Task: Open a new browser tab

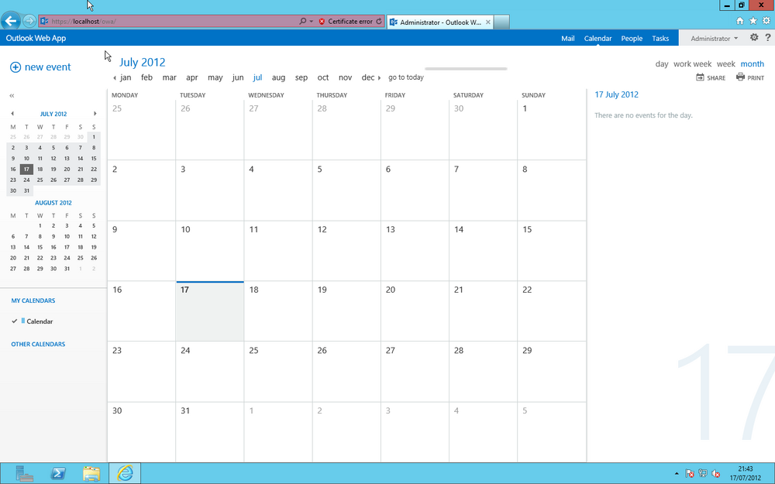Action: (x=501, y=22)
